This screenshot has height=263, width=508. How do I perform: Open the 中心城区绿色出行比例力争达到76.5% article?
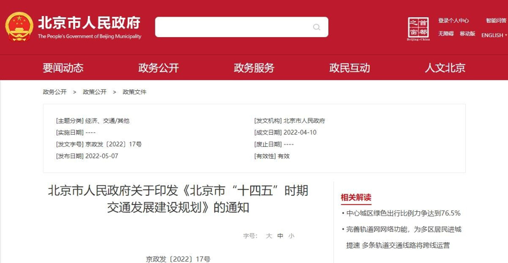click(x=403, y=214)
